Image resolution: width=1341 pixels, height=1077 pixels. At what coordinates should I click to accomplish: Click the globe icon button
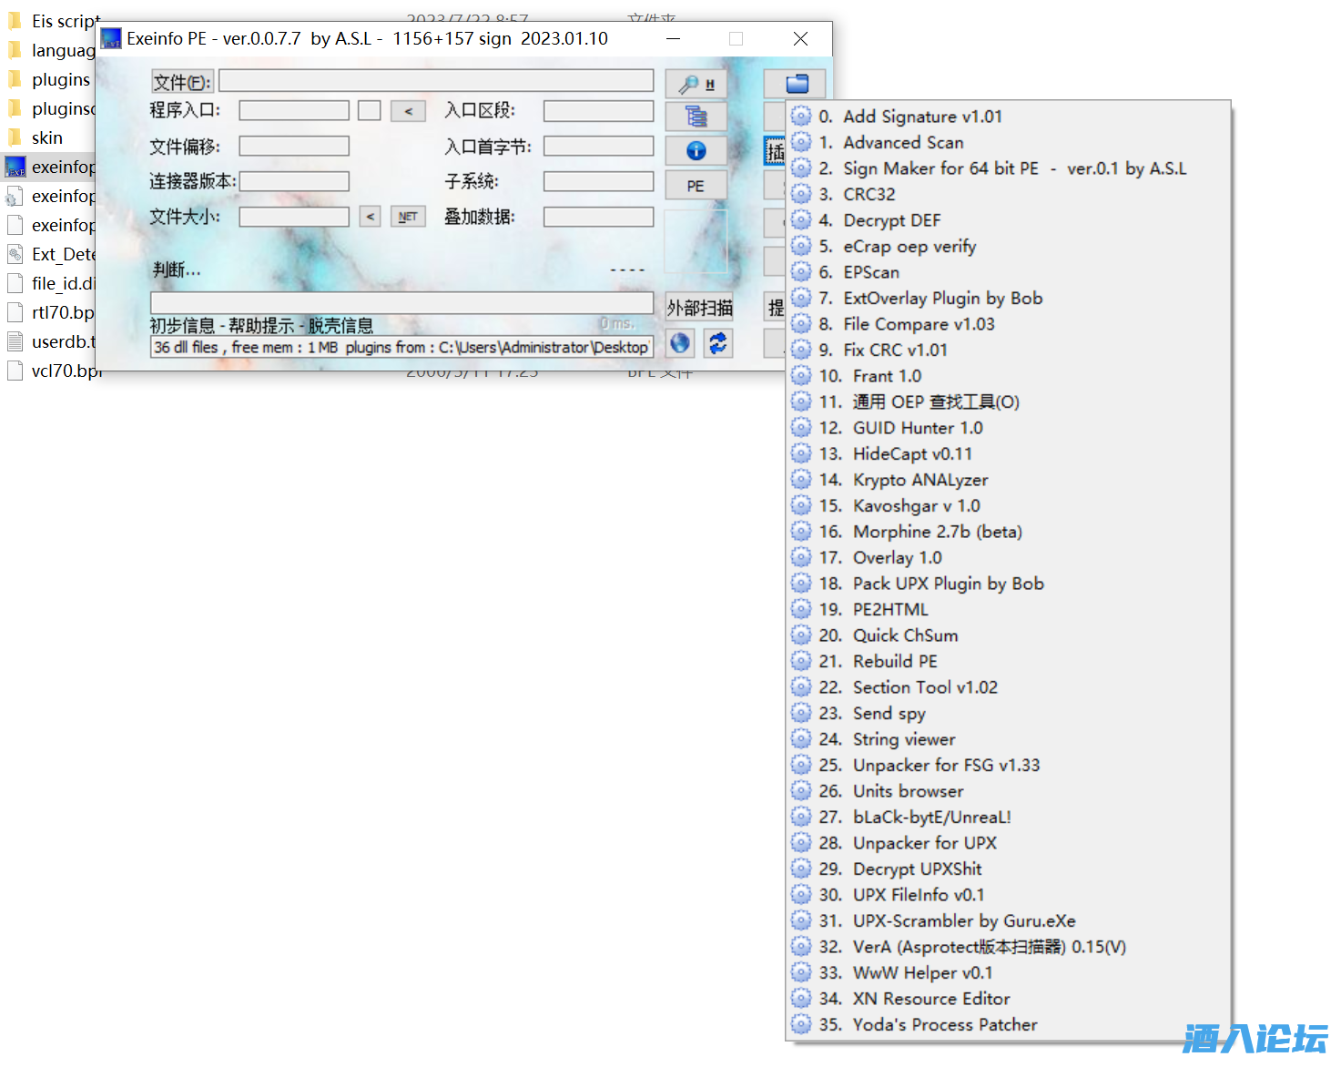coord(680,343)
